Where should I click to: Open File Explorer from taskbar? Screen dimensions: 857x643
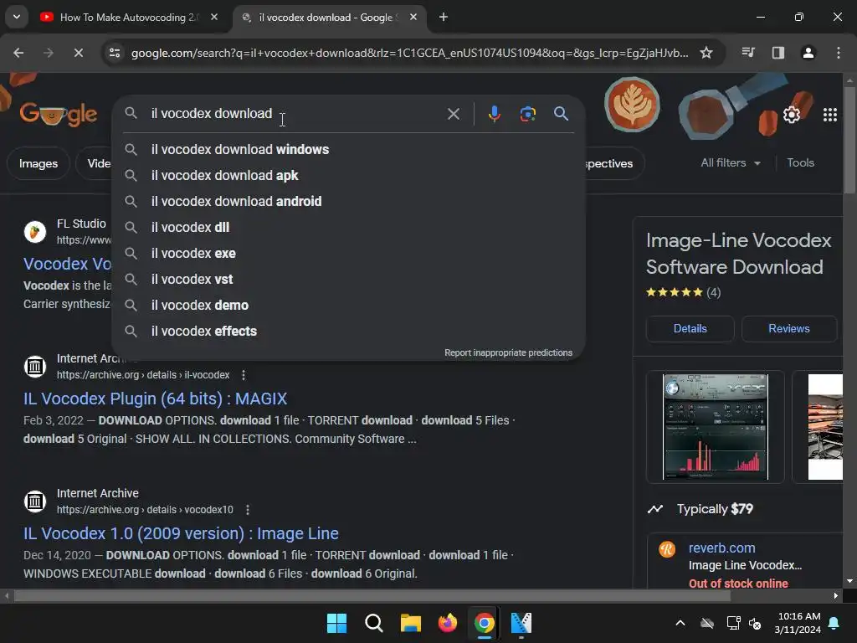pos(410,623)
